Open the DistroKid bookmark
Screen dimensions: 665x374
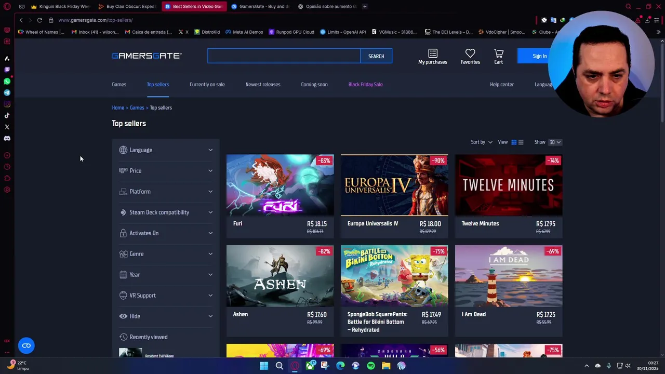point(207,32)
